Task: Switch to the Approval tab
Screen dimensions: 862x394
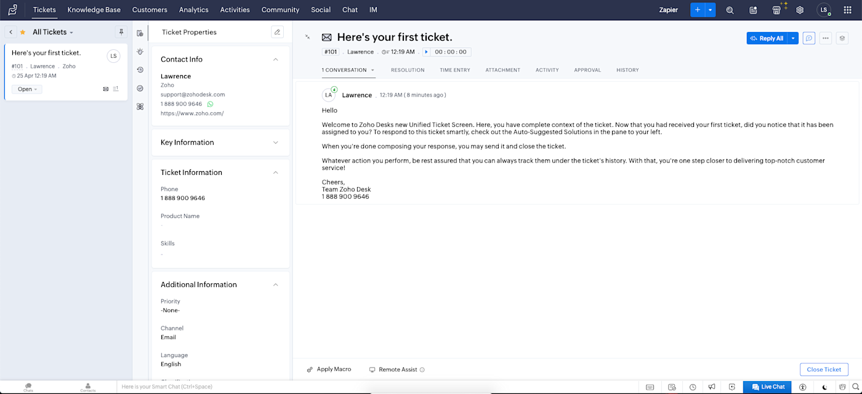Action: pyautogui.click(x=587, y=70)
